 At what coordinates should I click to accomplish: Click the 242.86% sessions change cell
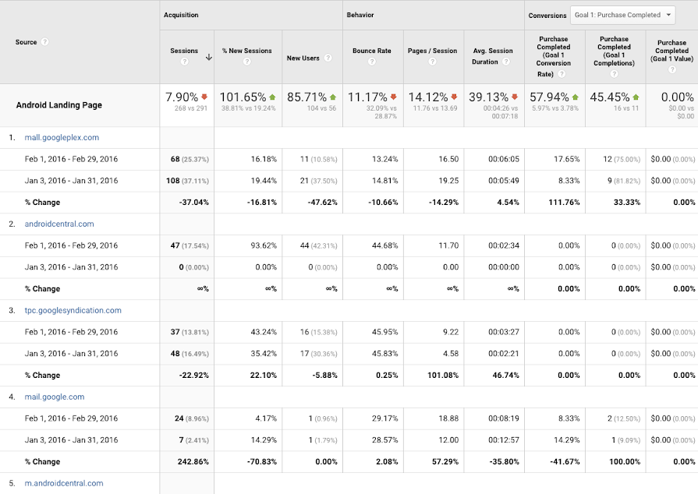193,461
